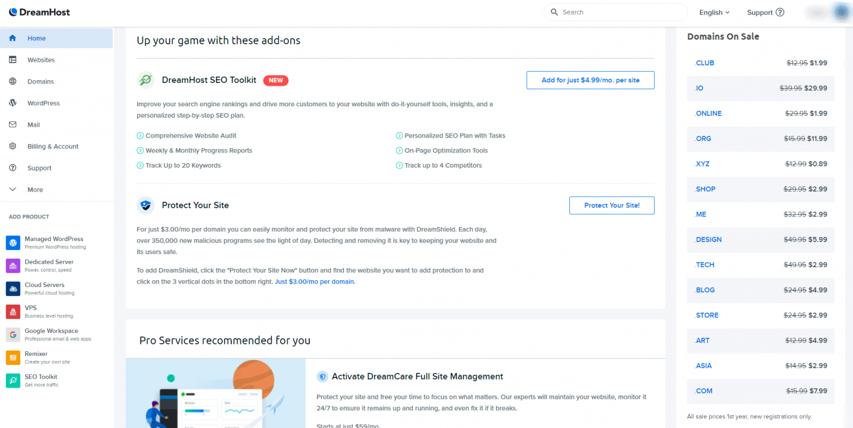This screenshot has width=853, height=428.
Task: Click the Remixer product label
Action: (37, 354)
